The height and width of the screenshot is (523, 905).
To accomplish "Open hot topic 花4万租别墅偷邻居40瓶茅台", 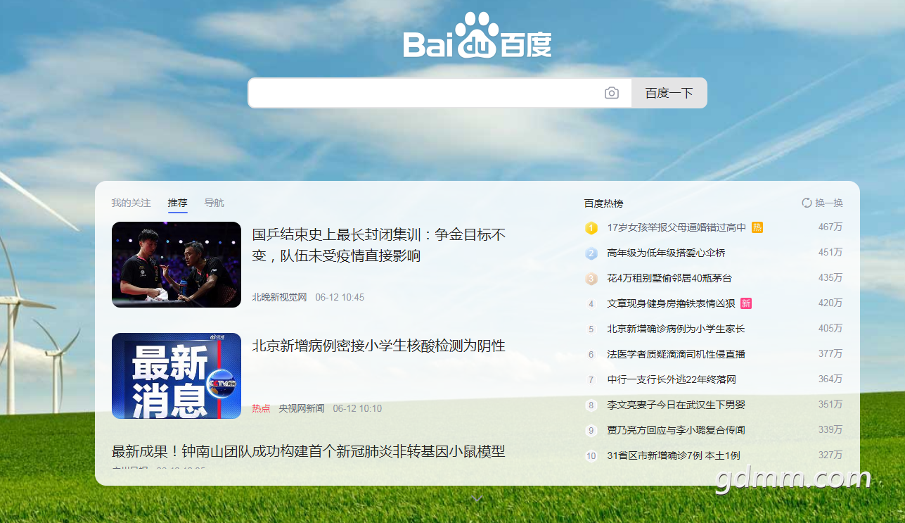I will (x=669, y=278).
